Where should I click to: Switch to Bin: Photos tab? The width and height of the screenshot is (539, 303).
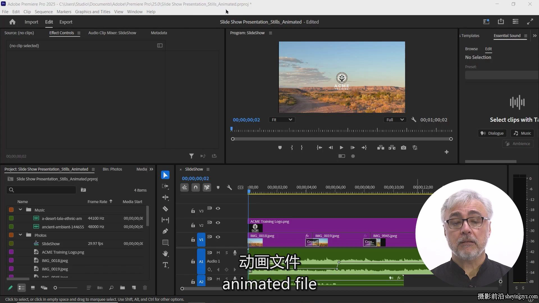(112, 169)
